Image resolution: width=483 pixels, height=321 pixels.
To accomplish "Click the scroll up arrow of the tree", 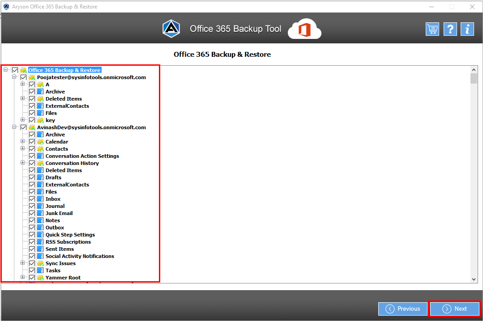I will click(x=474, y=70).
